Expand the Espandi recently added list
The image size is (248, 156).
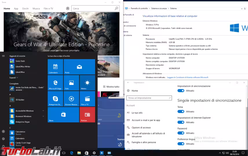[x=14, y=78]
